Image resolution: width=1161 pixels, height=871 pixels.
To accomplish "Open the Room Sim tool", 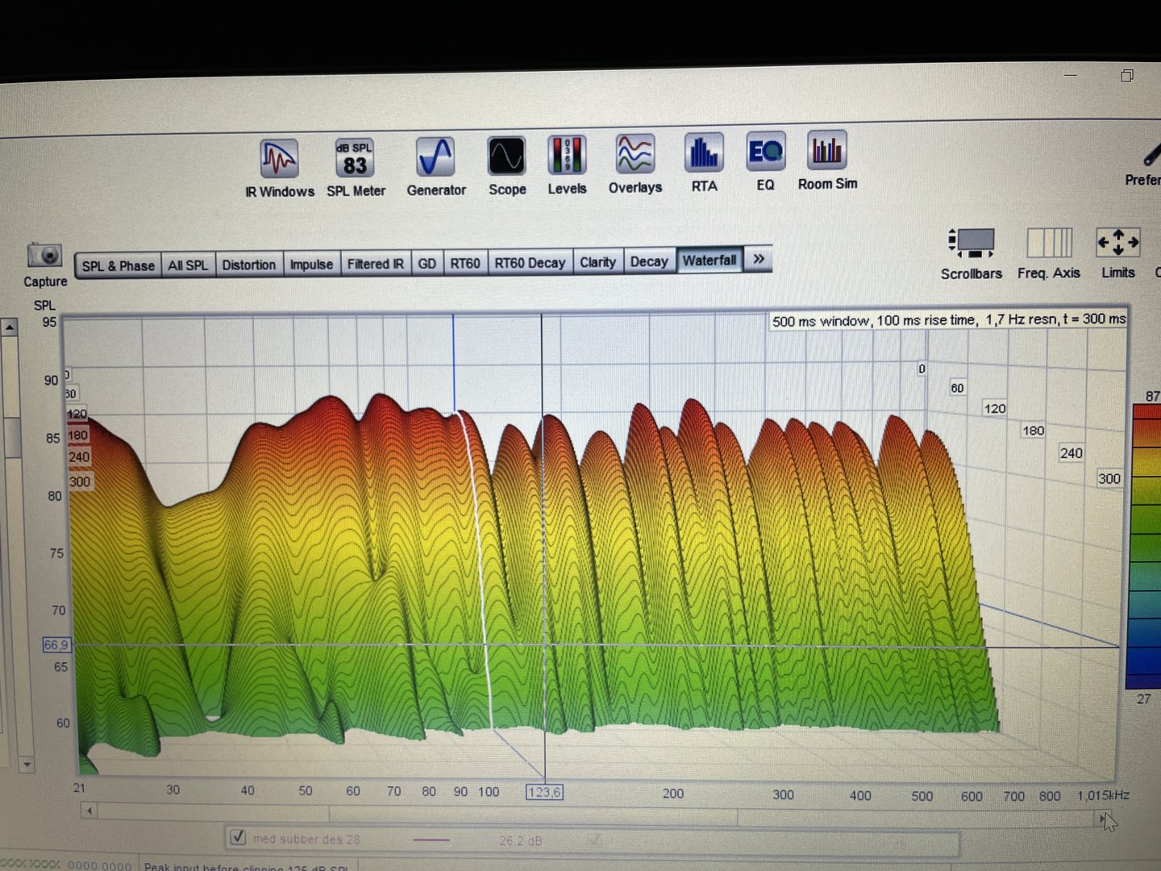I will click(x=827, y=160).
